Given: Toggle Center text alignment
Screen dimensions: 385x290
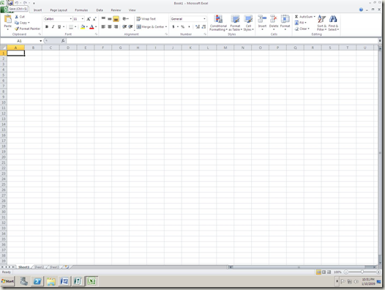Looking at the screenshot, I should point(110,27).
